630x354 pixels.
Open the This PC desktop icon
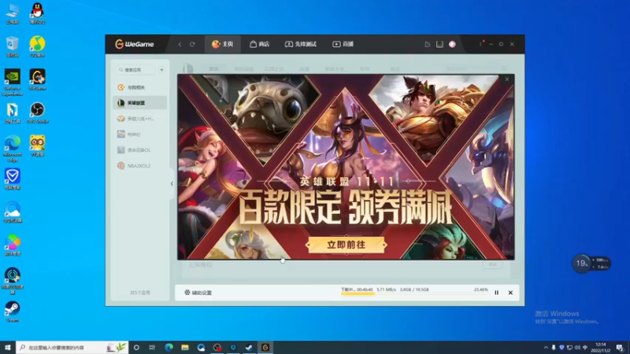[x=13, y=13]
